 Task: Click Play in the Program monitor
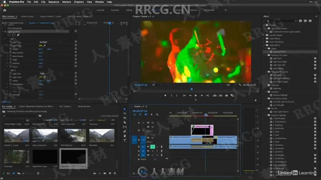pyautogui.click(x=196, y=95)
